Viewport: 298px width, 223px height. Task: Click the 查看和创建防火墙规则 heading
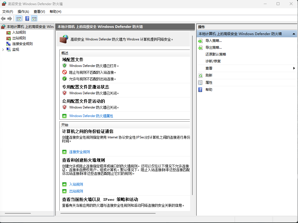pos(84,160)
